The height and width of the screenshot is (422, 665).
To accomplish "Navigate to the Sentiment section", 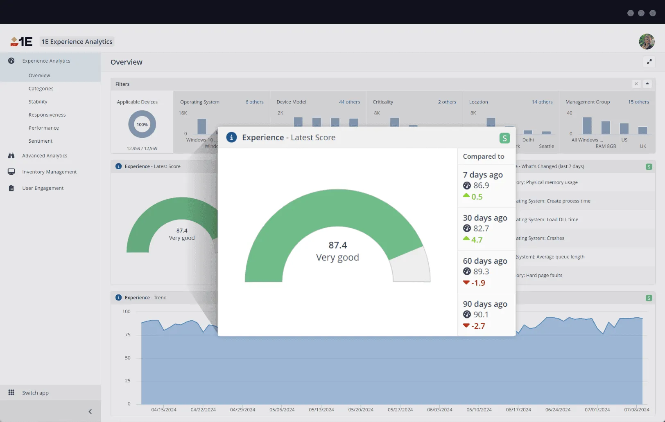I will coord(40,141).
